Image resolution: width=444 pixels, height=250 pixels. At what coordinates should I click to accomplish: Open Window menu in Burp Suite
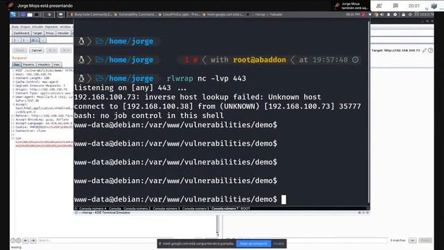pyautogui.click(x=65, y=26)
